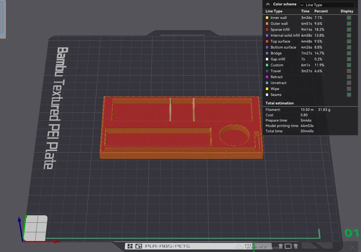Toggle display of Inner wall lines
Image resolution: width=361 pixels, height=252 pixels.
click(x=349, y=18)
